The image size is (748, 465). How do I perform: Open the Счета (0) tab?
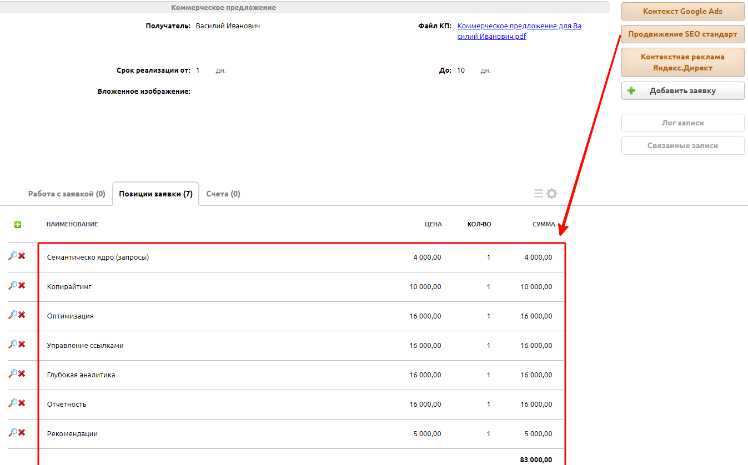click(223, 194)
